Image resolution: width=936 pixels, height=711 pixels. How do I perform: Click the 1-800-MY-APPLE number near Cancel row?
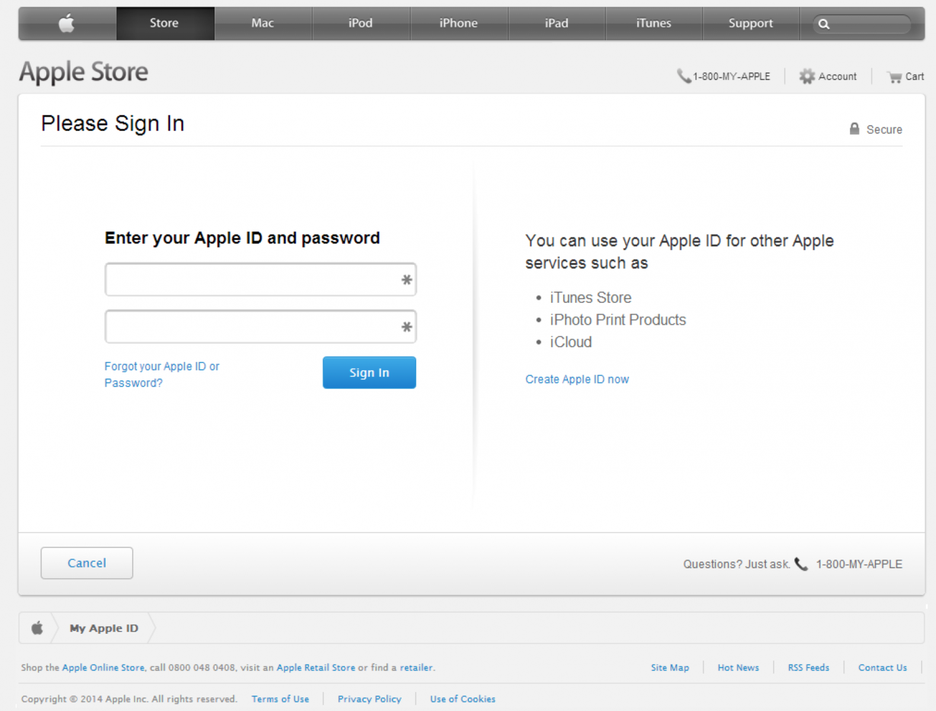(x=859, y=564)
